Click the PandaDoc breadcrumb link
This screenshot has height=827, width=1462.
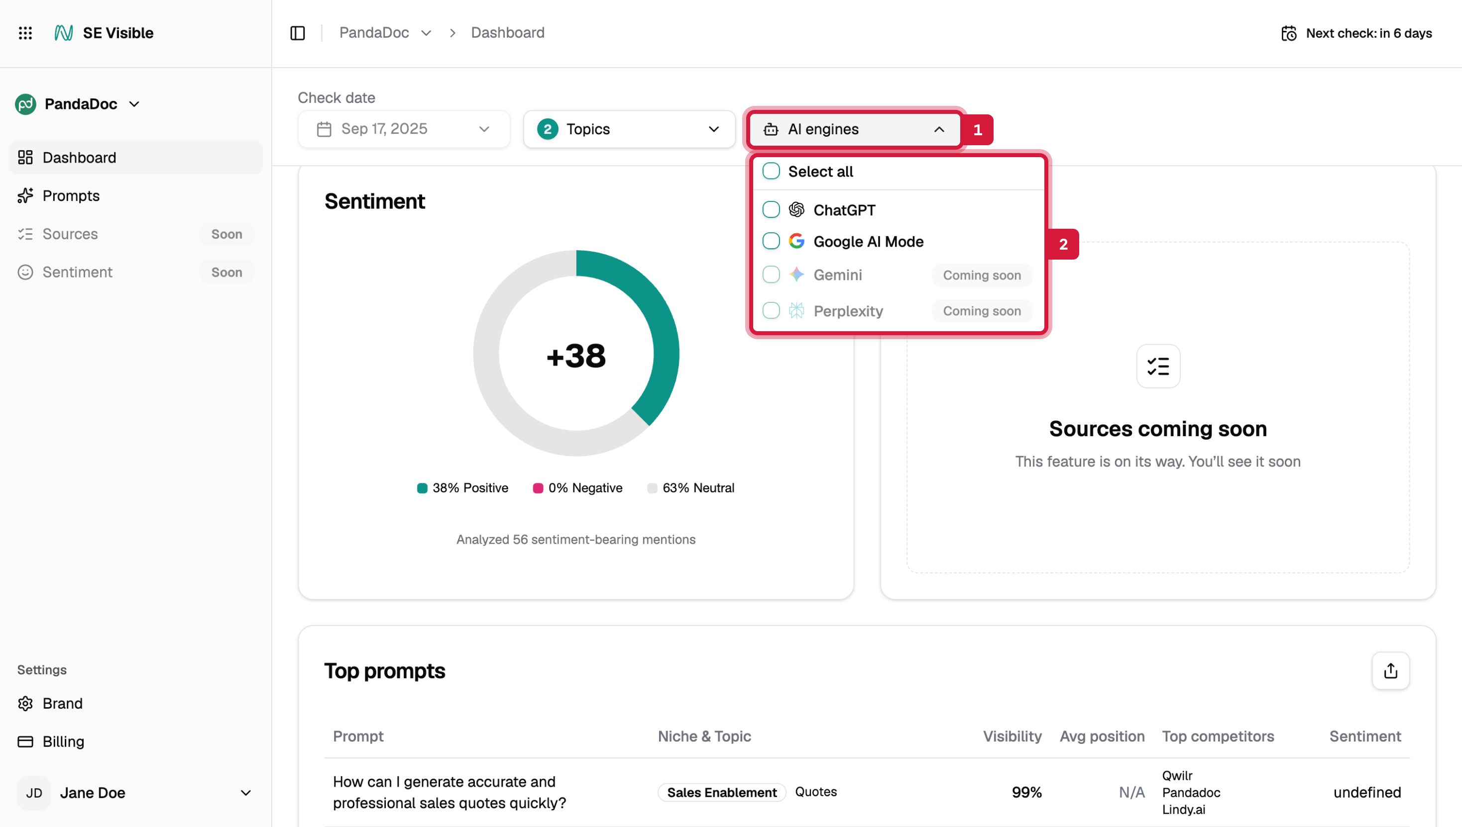374,33
